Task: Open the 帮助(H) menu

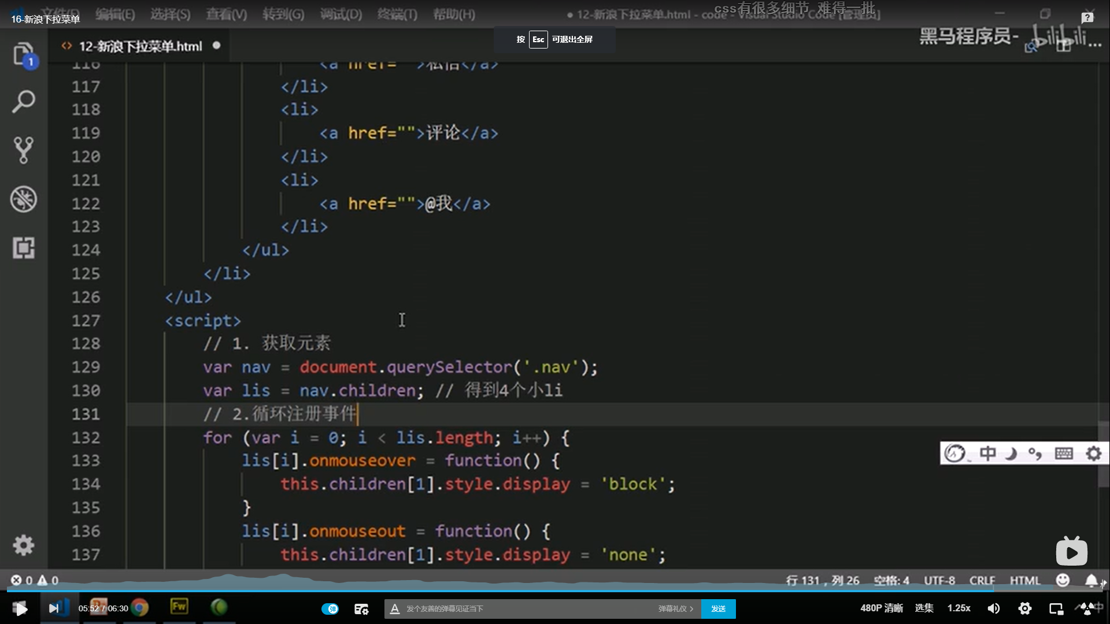Action: [454, 14]
